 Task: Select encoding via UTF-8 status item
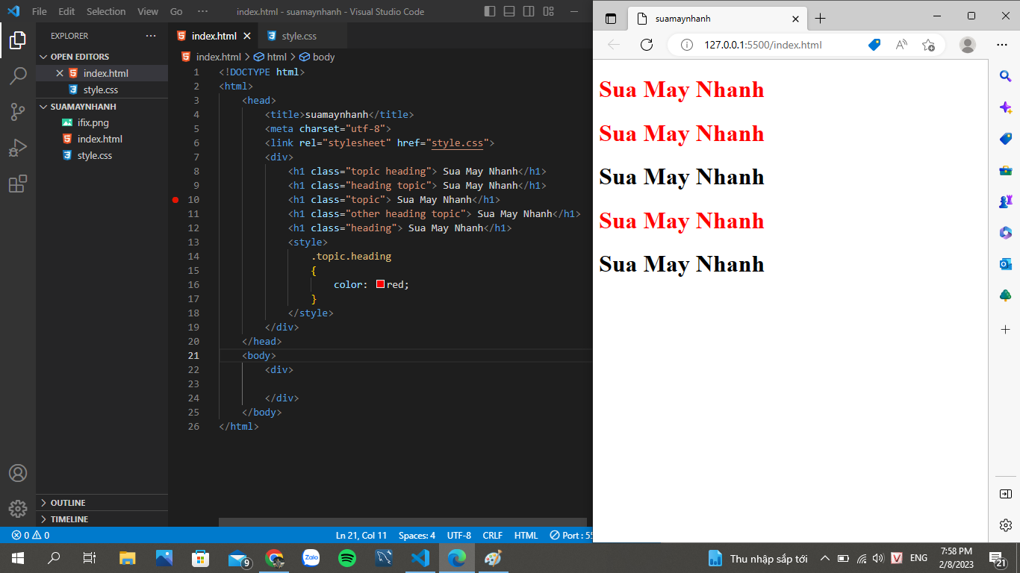[459, 535]
